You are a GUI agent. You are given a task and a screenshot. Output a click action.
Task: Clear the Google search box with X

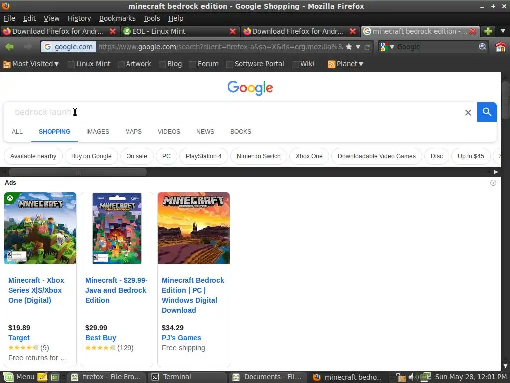click(468, 112)
